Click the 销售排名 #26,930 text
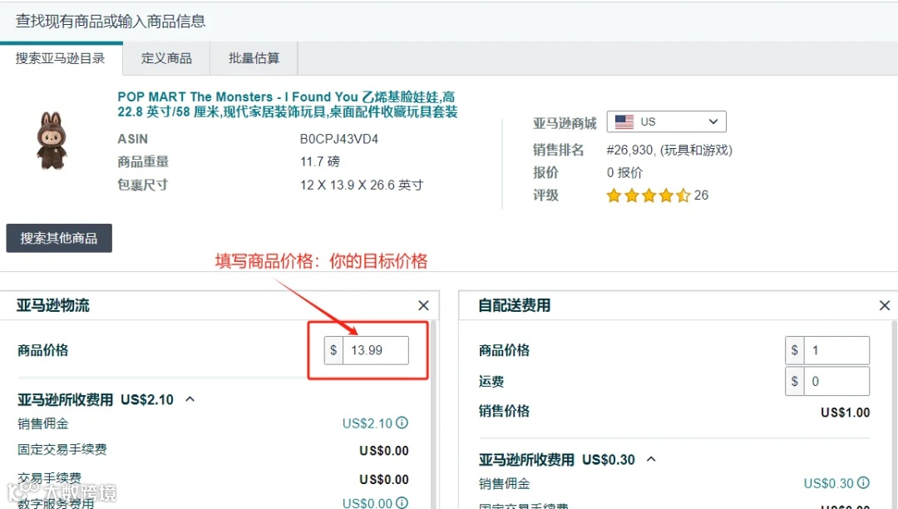Image resolution: width=898 pixels, height=509 pixels. (x=669, y=150)
